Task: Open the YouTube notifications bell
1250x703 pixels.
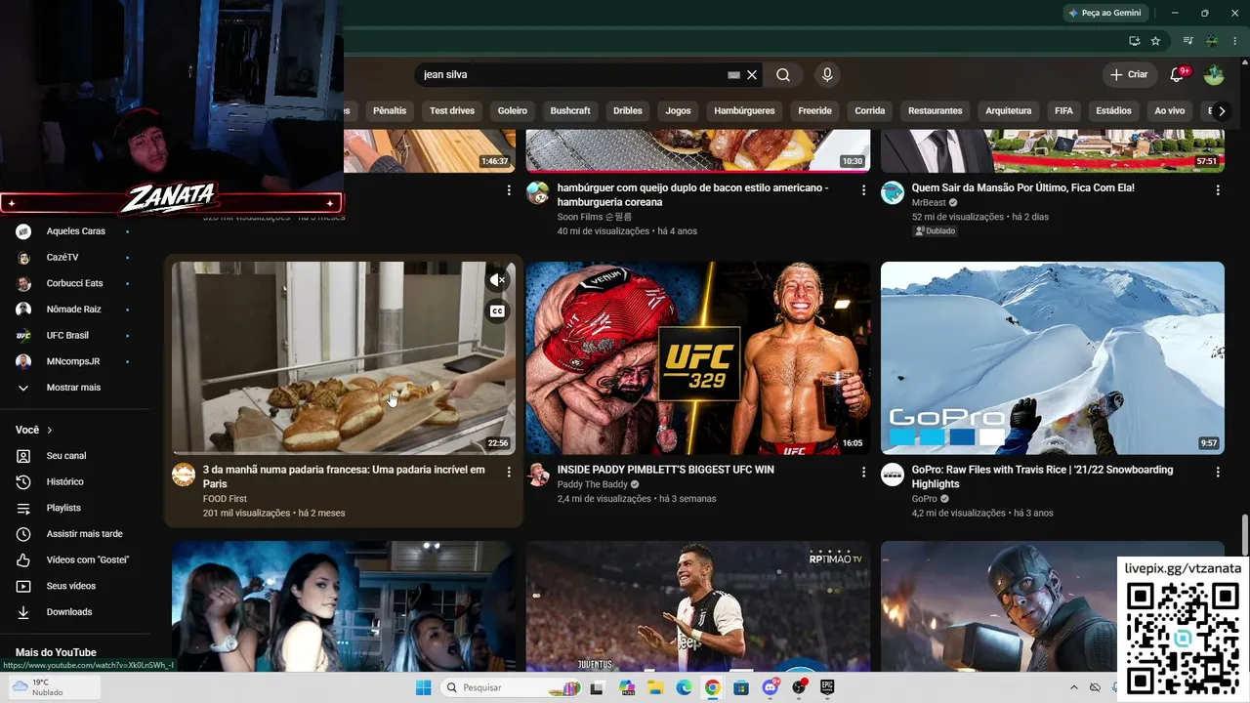Action: pyautogui.click(x=1177, y=75)
